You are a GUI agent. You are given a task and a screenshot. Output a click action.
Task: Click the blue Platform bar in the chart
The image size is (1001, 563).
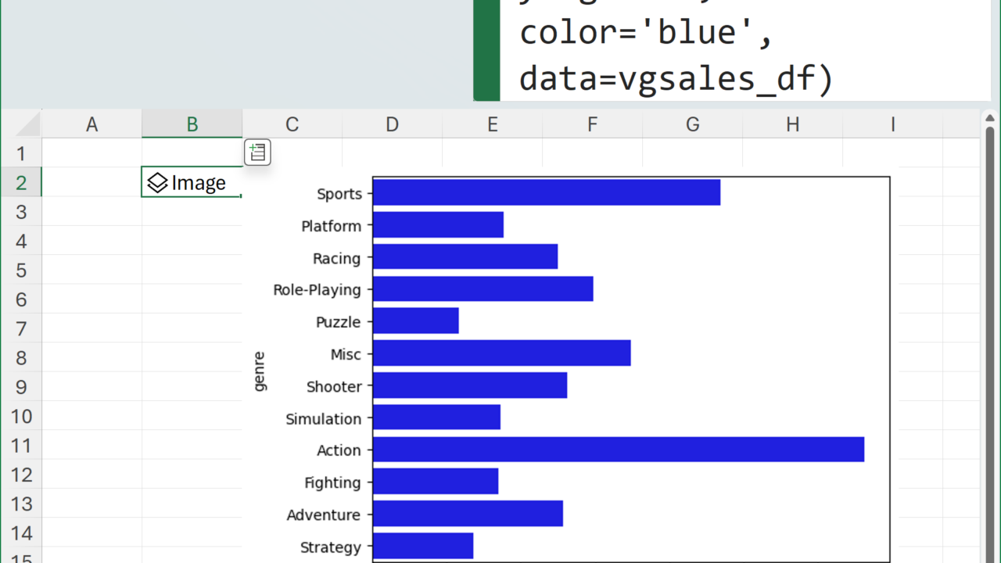pos(439,225)
